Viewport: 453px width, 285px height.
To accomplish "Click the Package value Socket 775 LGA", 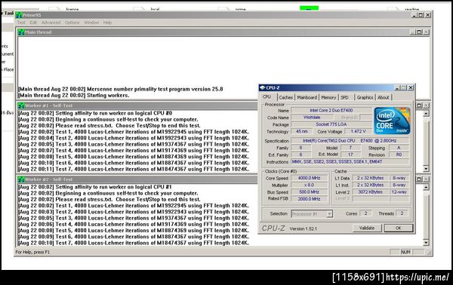I will point(331,124).
